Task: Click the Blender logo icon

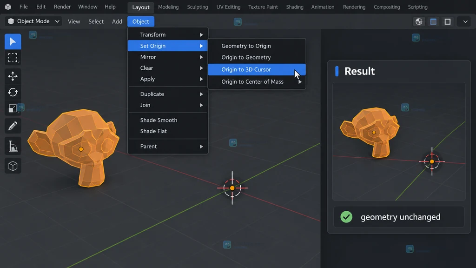Action: 8,7
